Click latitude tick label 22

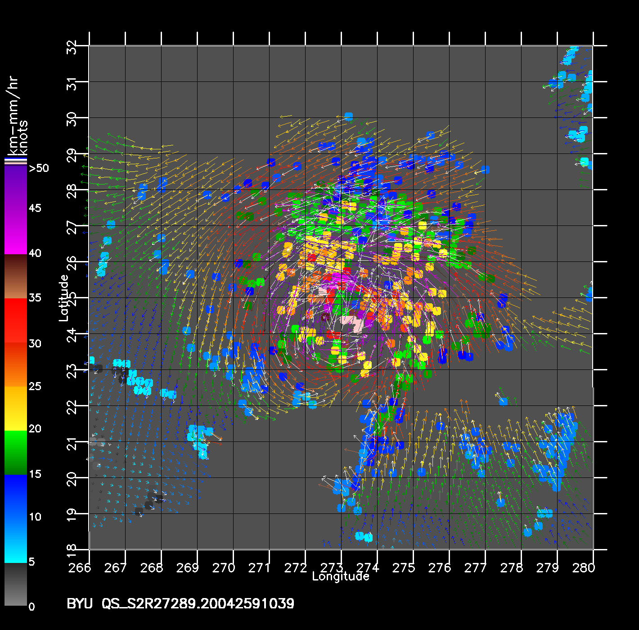72,406
